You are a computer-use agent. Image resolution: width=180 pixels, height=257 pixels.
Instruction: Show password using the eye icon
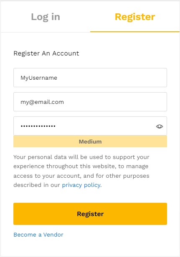click(x=159, y=126)
